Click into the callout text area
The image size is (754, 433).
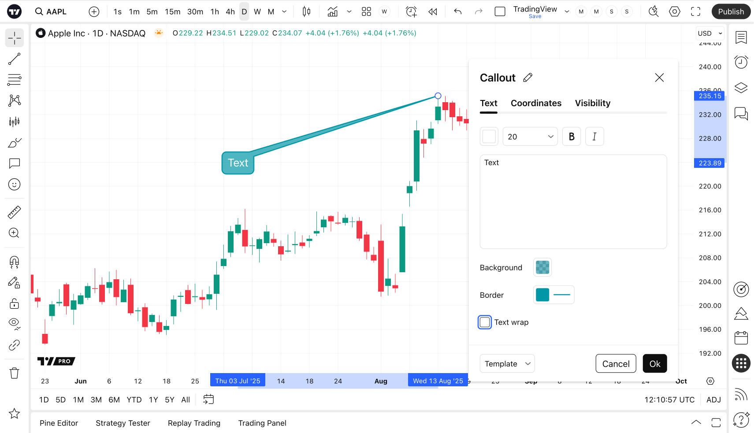pyautogui.click(x=573, y=202)
